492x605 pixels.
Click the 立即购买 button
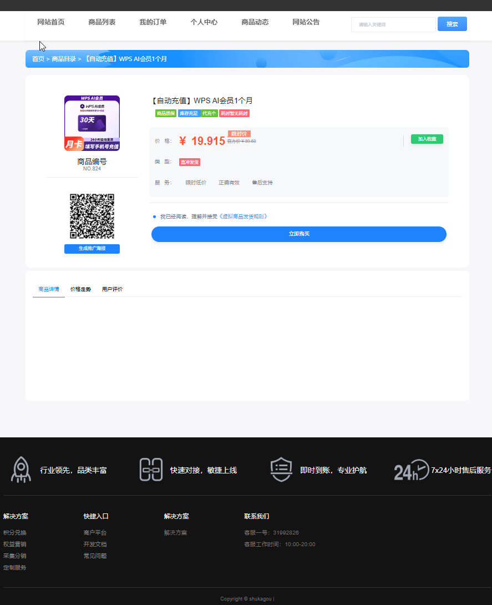[x=299, y=234]
